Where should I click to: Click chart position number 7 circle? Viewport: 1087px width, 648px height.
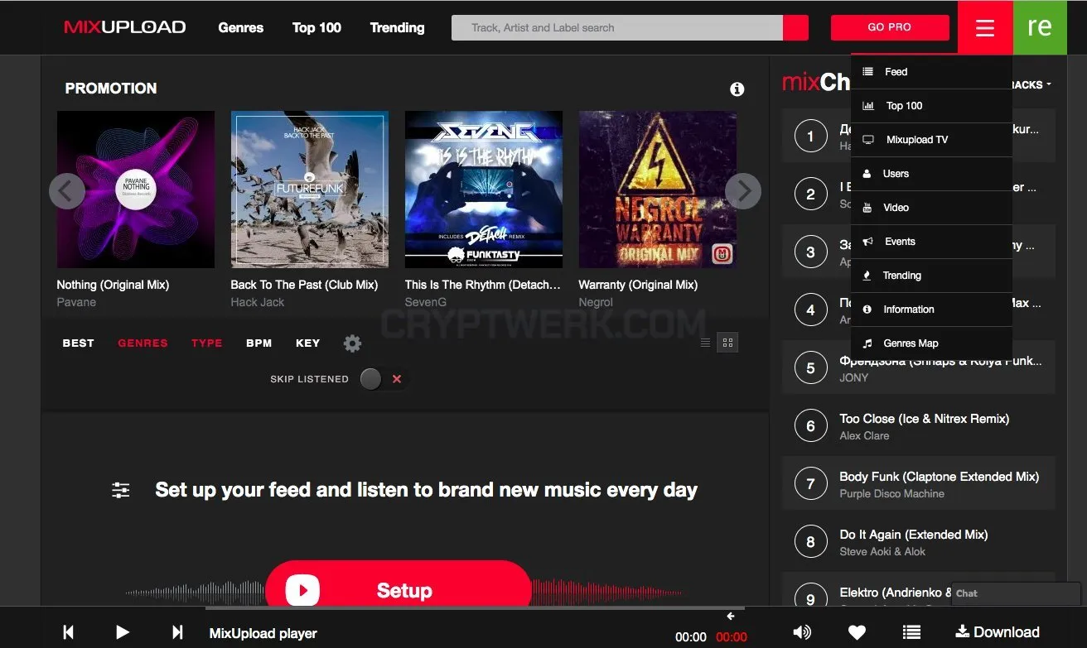tap(810, 484)
